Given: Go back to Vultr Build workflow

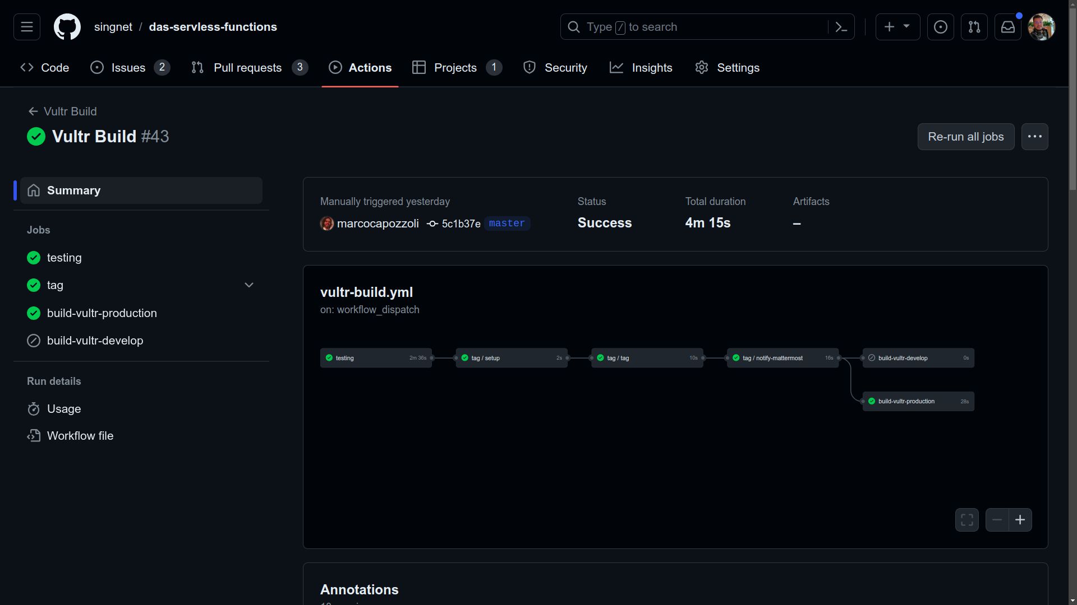Looking at the screenshot, I should [x=63, y=111].
